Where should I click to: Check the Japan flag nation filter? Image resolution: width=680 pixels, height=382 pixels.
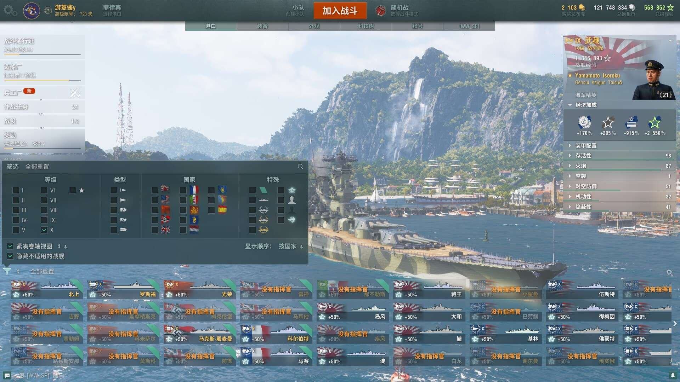[x=155, y=190]
